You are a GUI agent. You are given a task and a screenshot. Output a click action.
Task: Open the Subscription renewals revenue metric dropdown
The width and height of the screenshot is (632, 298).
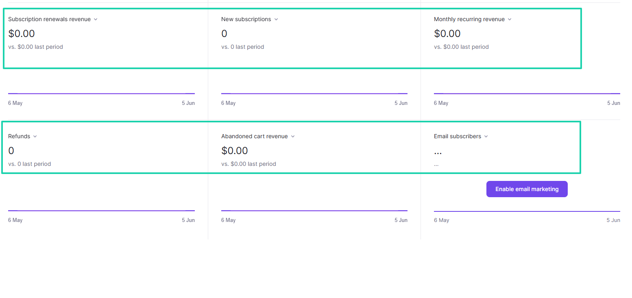(x=53, y=19)
